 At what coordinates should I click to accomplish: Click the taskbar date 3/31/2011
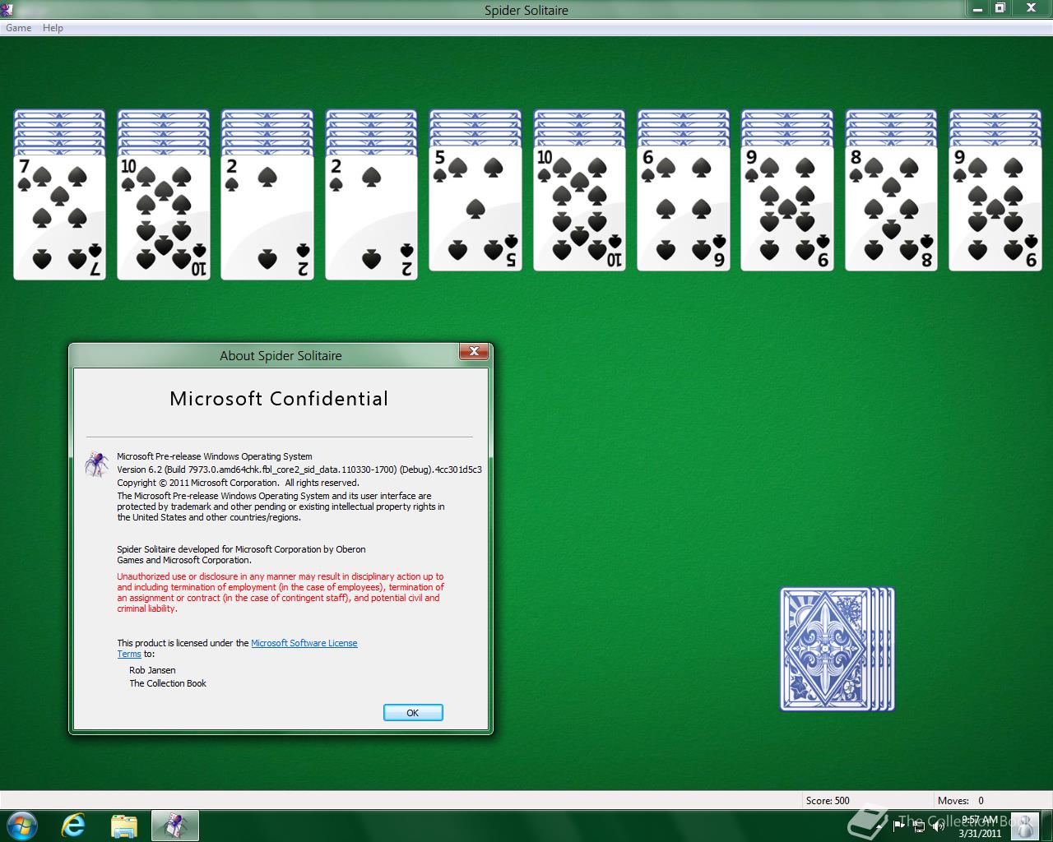(x=980, y=833)
